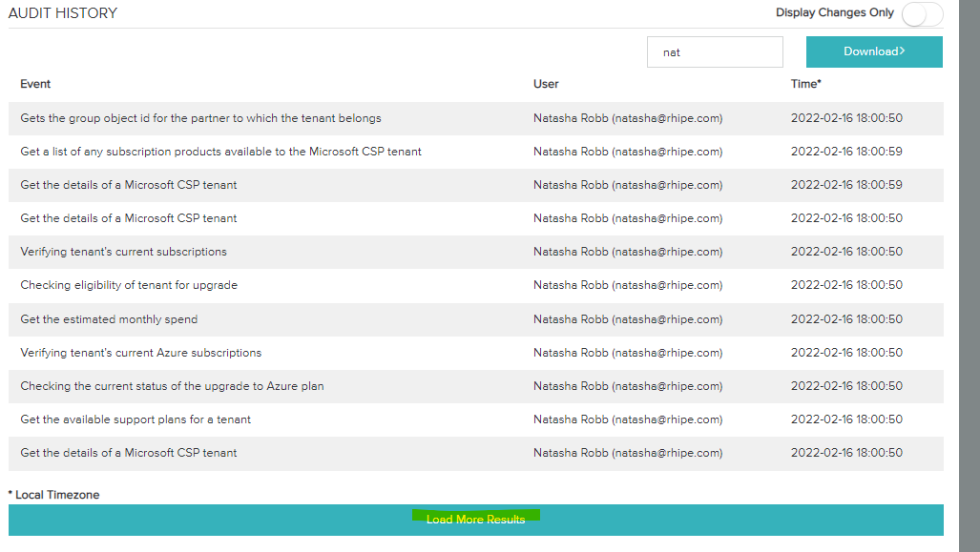The height and width of the screenshot is (552, 980).
Task: Click the Time column header to sort entries
Action: point(805,84)
